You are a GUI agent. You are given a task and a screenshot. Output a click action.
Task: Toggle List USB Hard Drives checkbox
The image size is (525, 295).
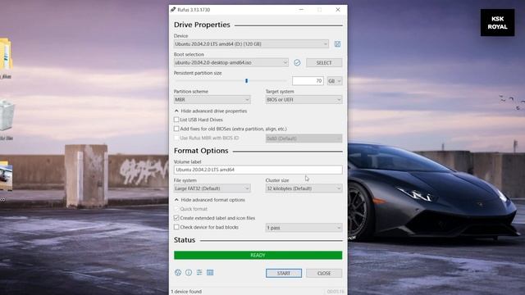pyautogui.click(x=176, y=120)
